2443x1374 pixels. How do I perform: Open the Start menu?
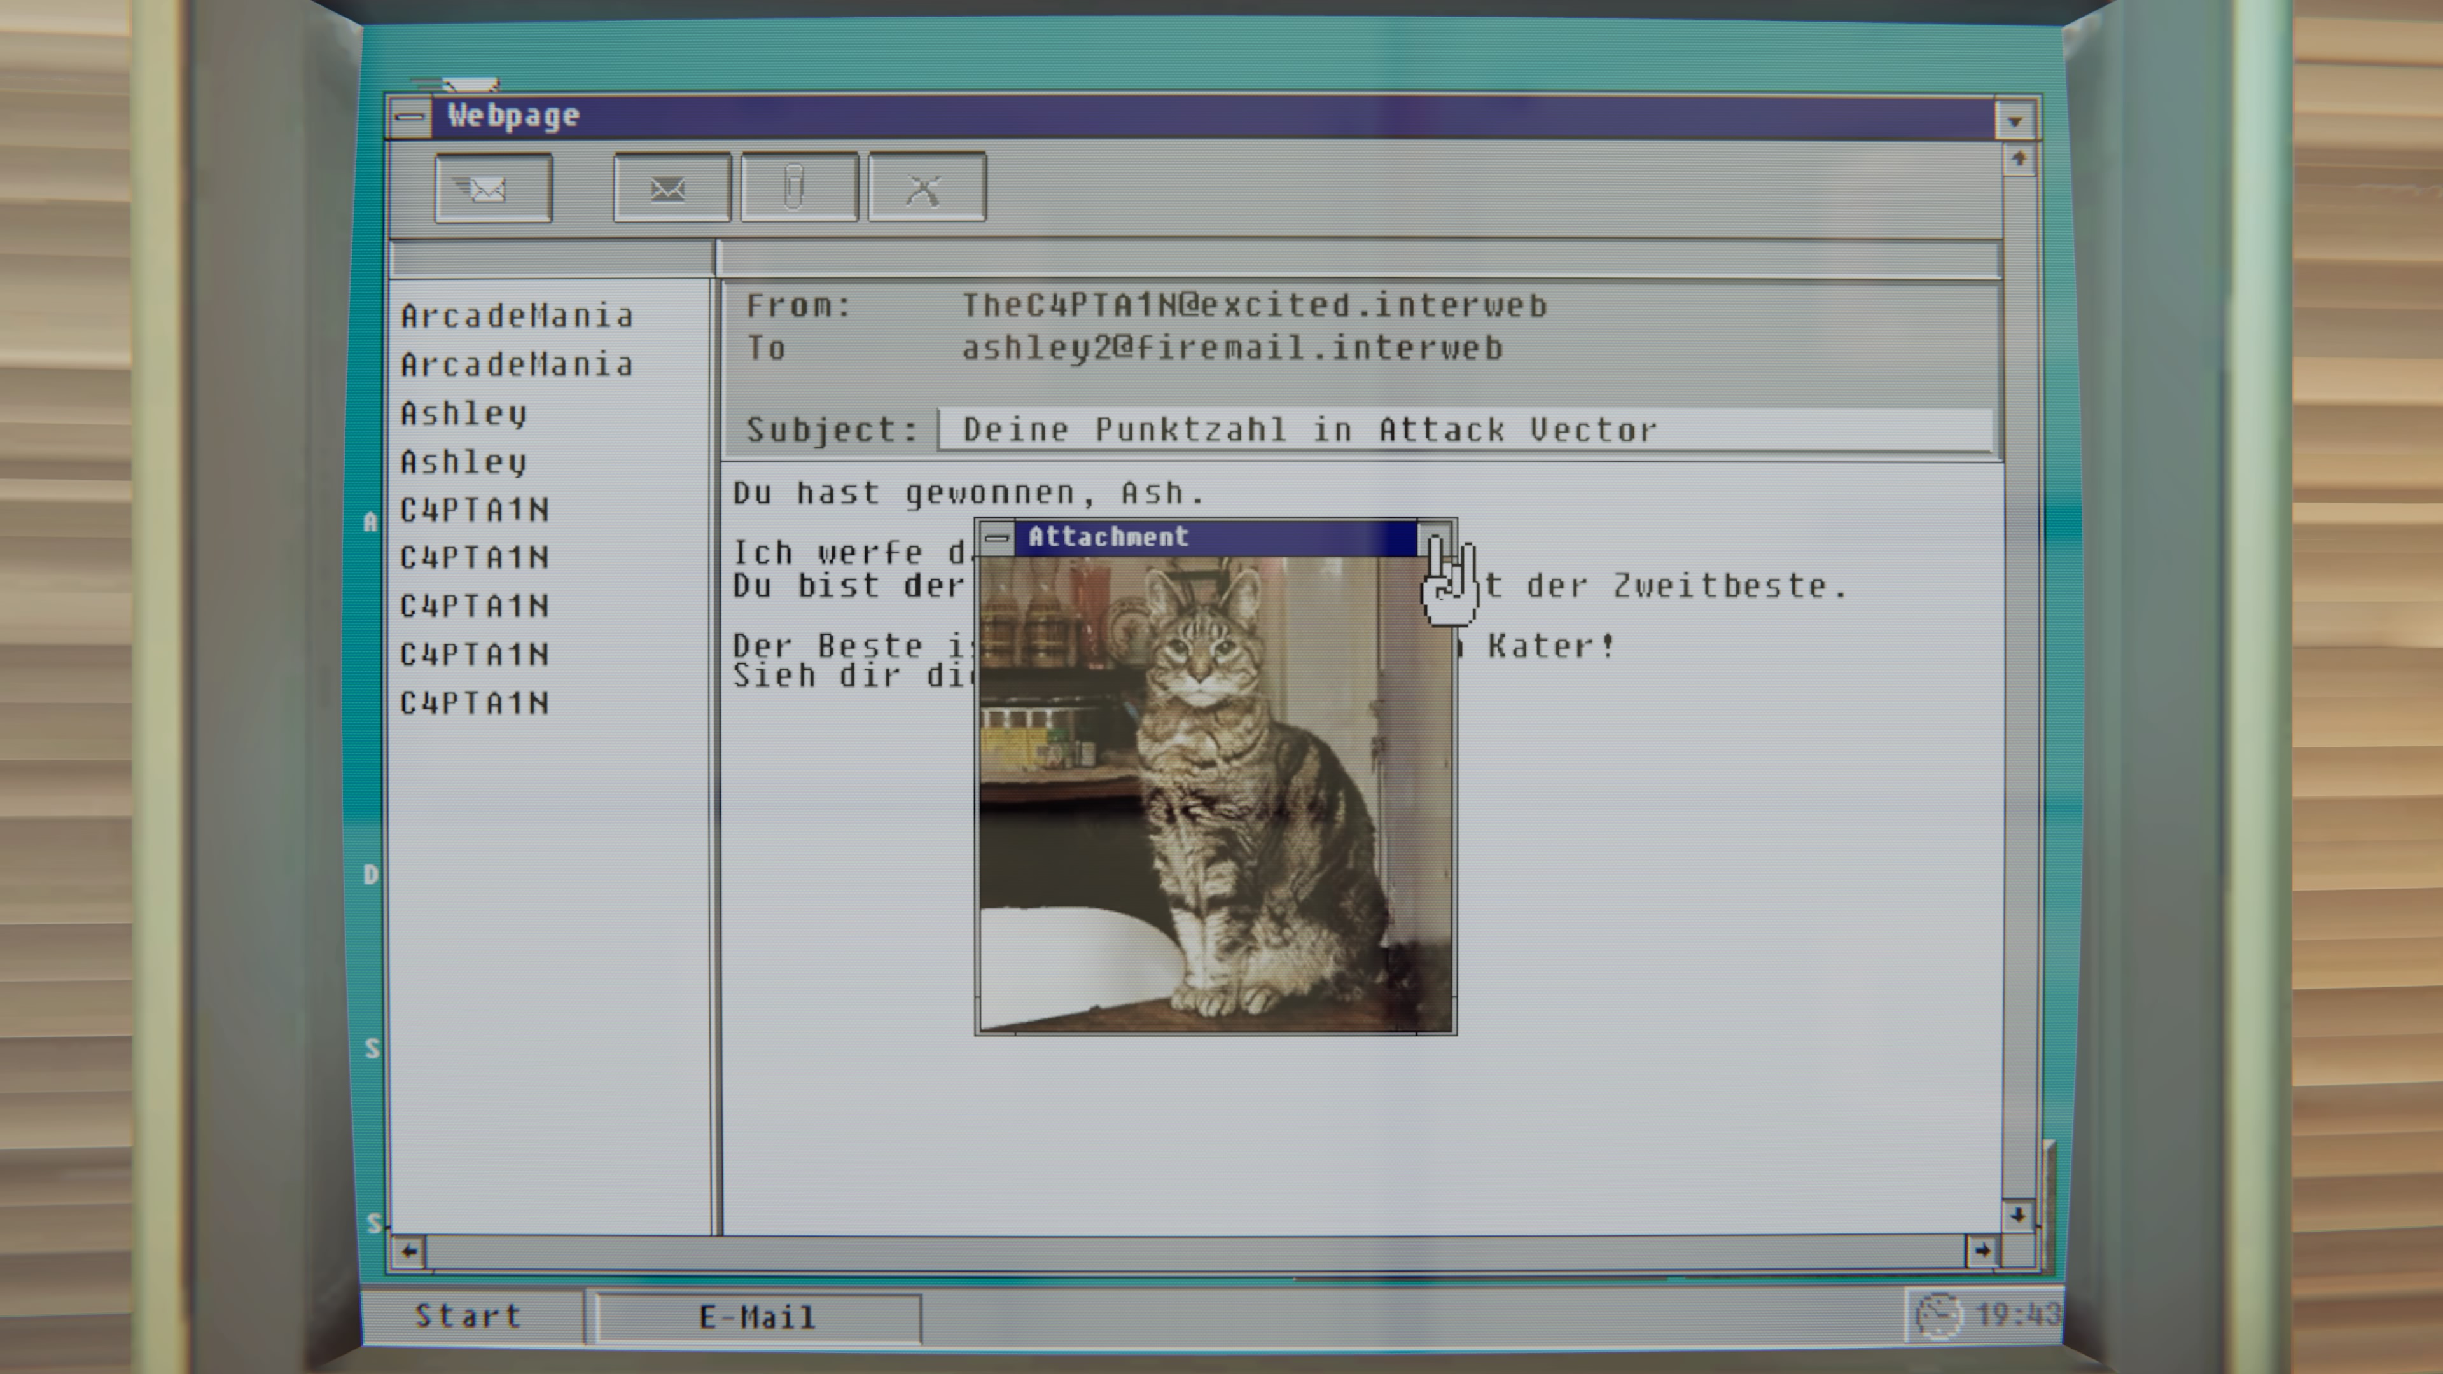coord(468,1316)
